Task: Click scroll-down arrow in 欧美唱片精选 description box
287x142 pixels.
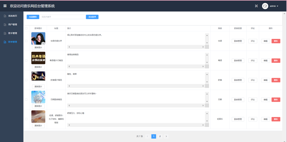Action: [207, 82]
